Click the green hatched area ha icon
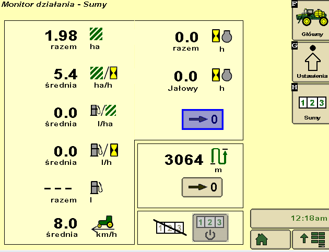329x252 pixels. pos(96,34)
